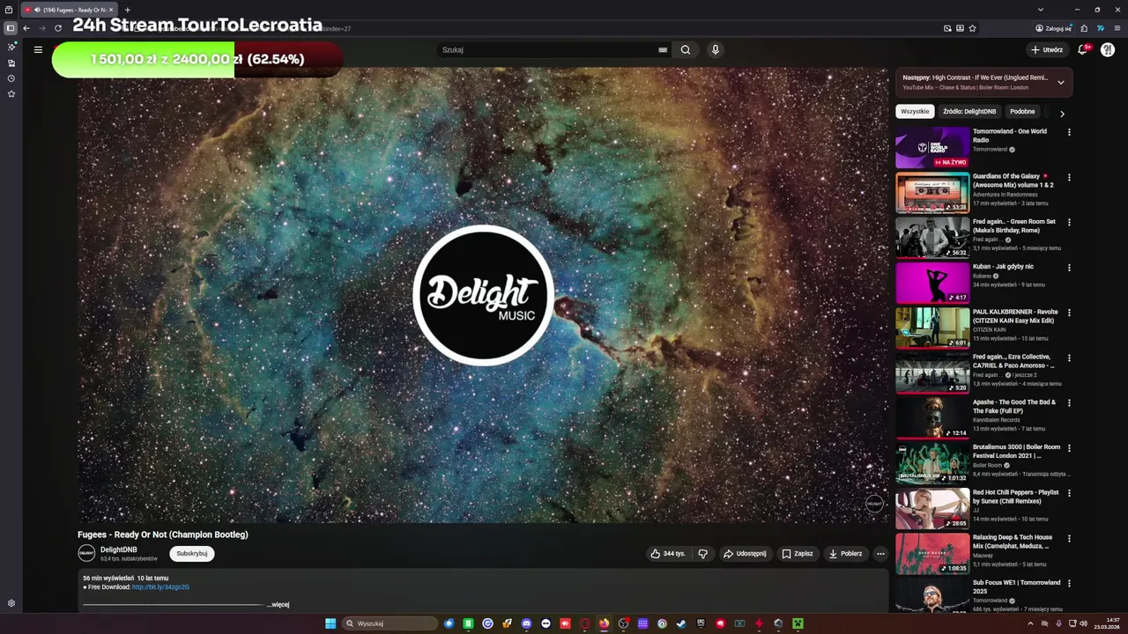Click the browser back arrow
The height and width of the screenshot is (634, 1128).
[26, 28]
